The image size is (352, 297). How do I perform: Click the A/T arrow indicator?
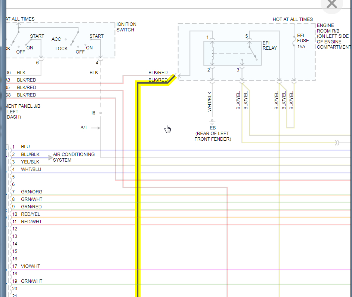coord(96,128)
